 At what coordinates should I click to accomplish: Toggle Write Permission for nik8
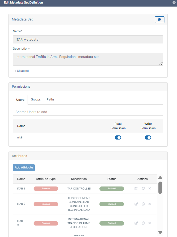click(148, 138)
